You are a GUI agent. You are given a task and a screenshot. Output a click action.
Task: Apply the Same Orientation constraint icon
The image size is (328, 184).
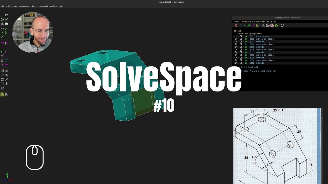pos(7,60)
